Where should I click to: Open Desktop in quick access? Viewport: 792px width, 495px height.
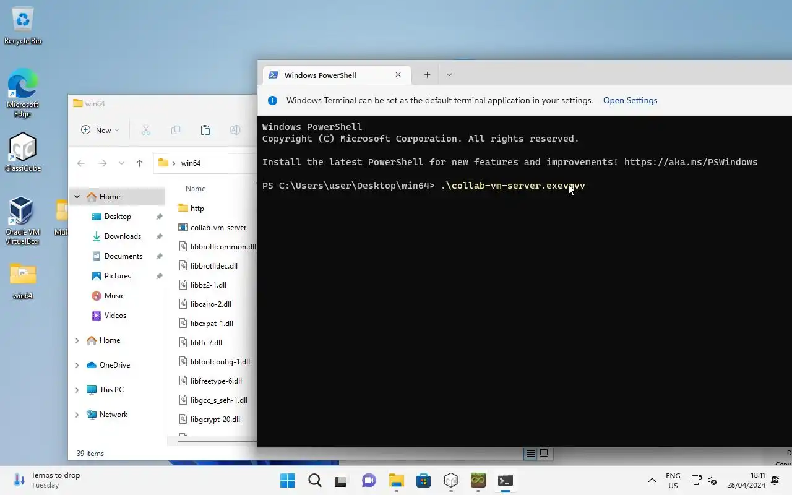pos(118,217)
